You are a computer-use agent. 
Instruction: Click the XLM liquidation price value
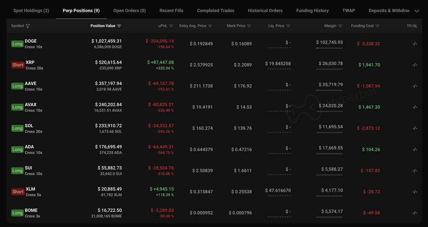pos(278,191)
